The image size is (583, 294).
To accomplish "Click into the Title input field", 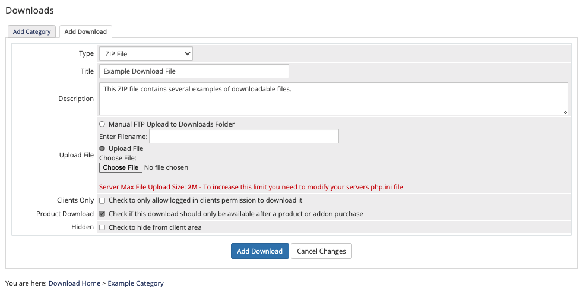I will tap(194, 71).
